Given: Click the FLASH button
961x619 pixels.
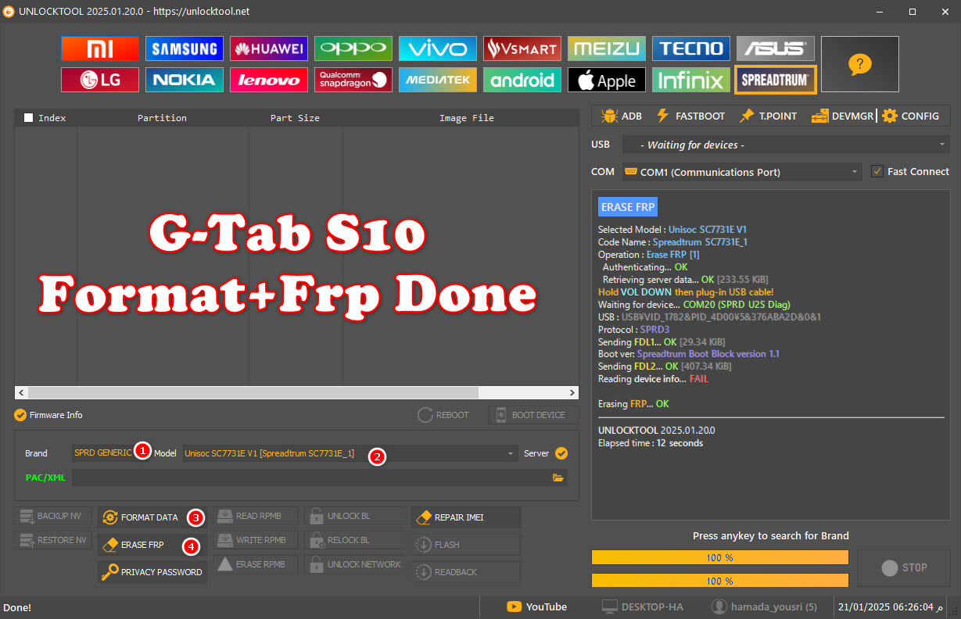Looking at the screenshot, I should (x=466, y=545).
